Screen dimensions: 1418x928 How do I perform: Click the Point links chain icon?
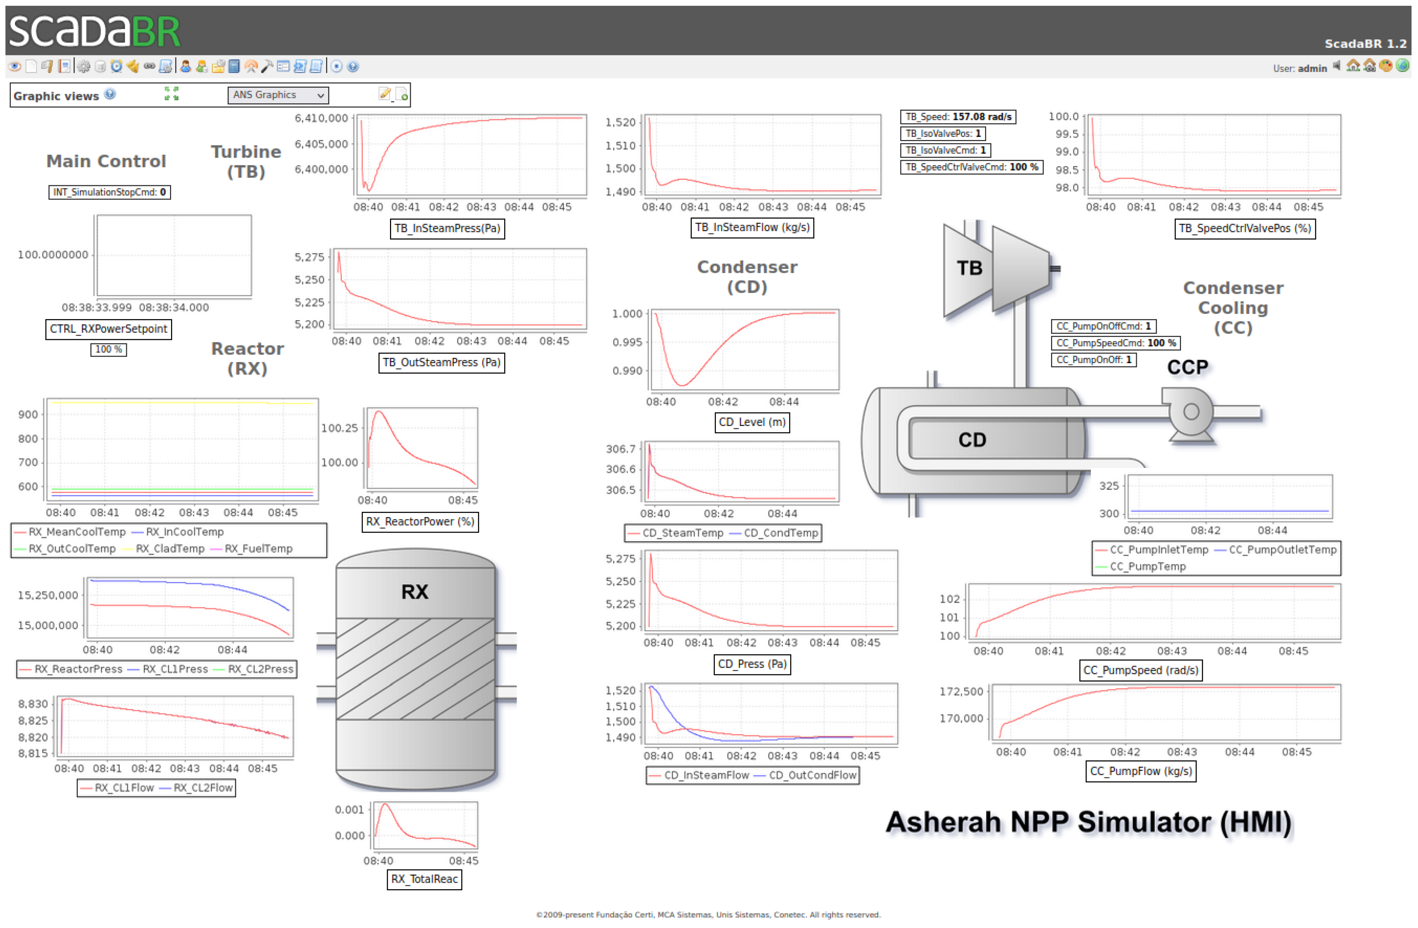(149, 67)
